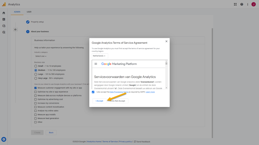
Task: Select Medium 11 to 100 employees radio
Action: (36, 70)
